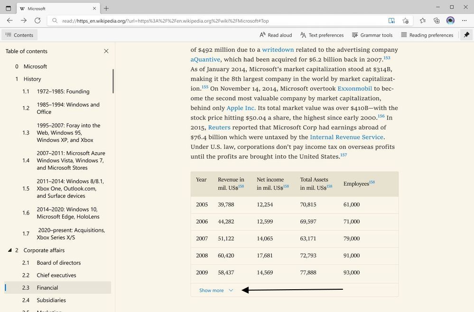Open the Favorites list
Viewport: 474px width, 312px height.
tap(423, 20)
